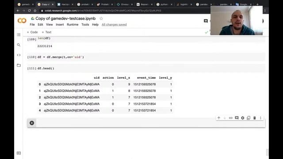Switch to the logistic browser tab
This screenshot has width=283, height=159.
[184, 4]
